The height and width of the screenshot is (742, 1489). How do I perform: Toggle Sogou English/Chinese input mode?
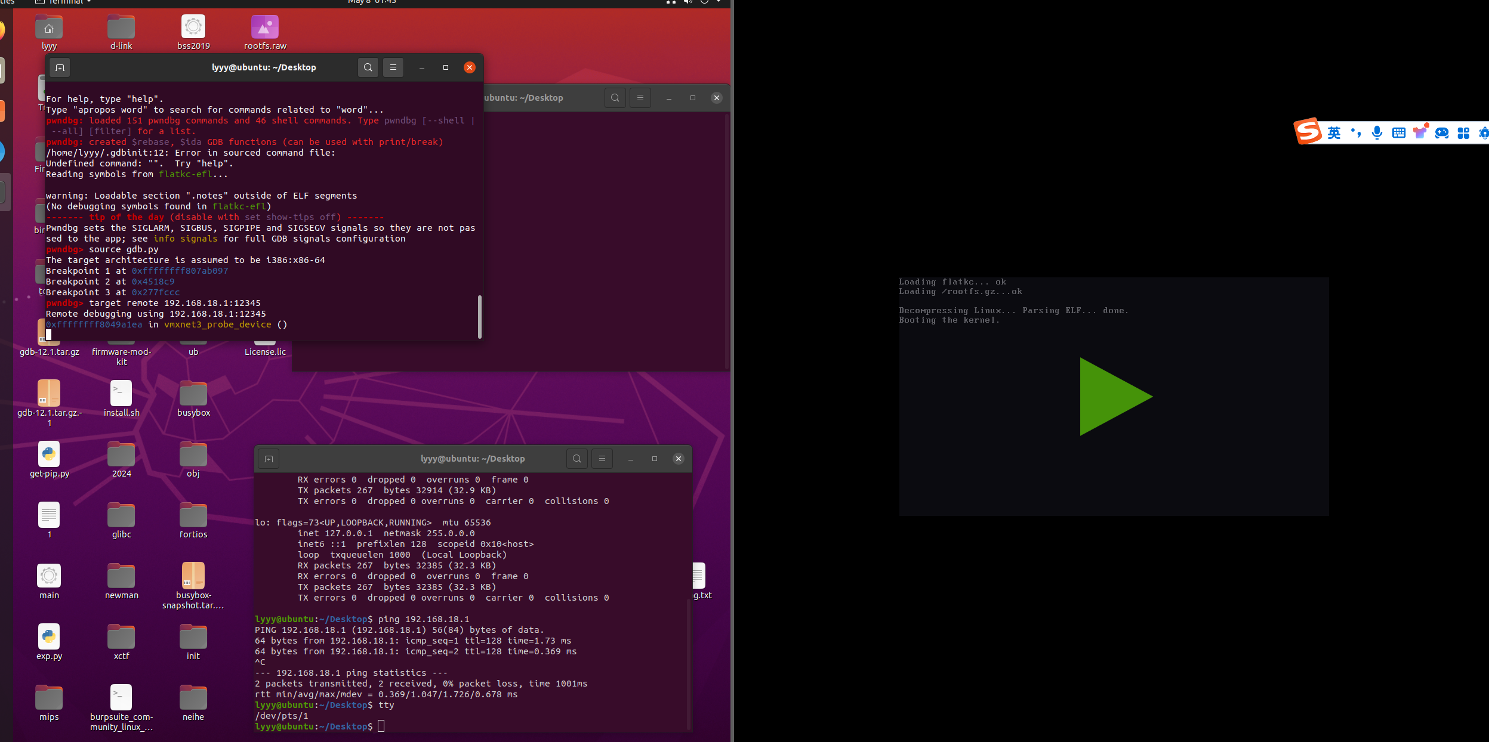pos(1334,133)
